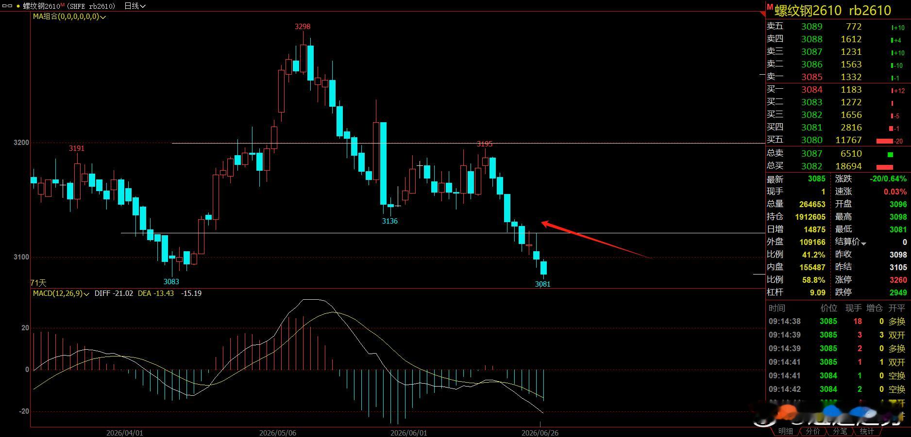Click the 卖五 price 3089

[x=811, y=27]
